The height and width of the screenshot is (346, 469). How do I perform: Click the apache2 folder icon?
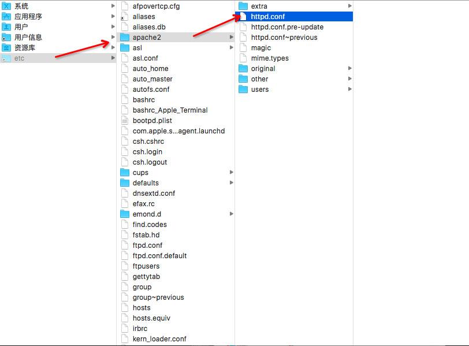pos(125,38)
